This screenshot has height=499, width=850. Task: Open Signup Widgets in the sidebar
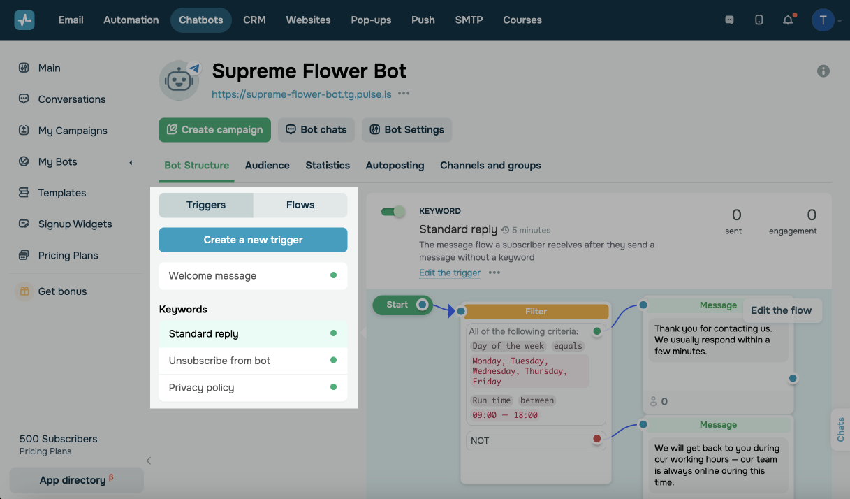(75, 224)
